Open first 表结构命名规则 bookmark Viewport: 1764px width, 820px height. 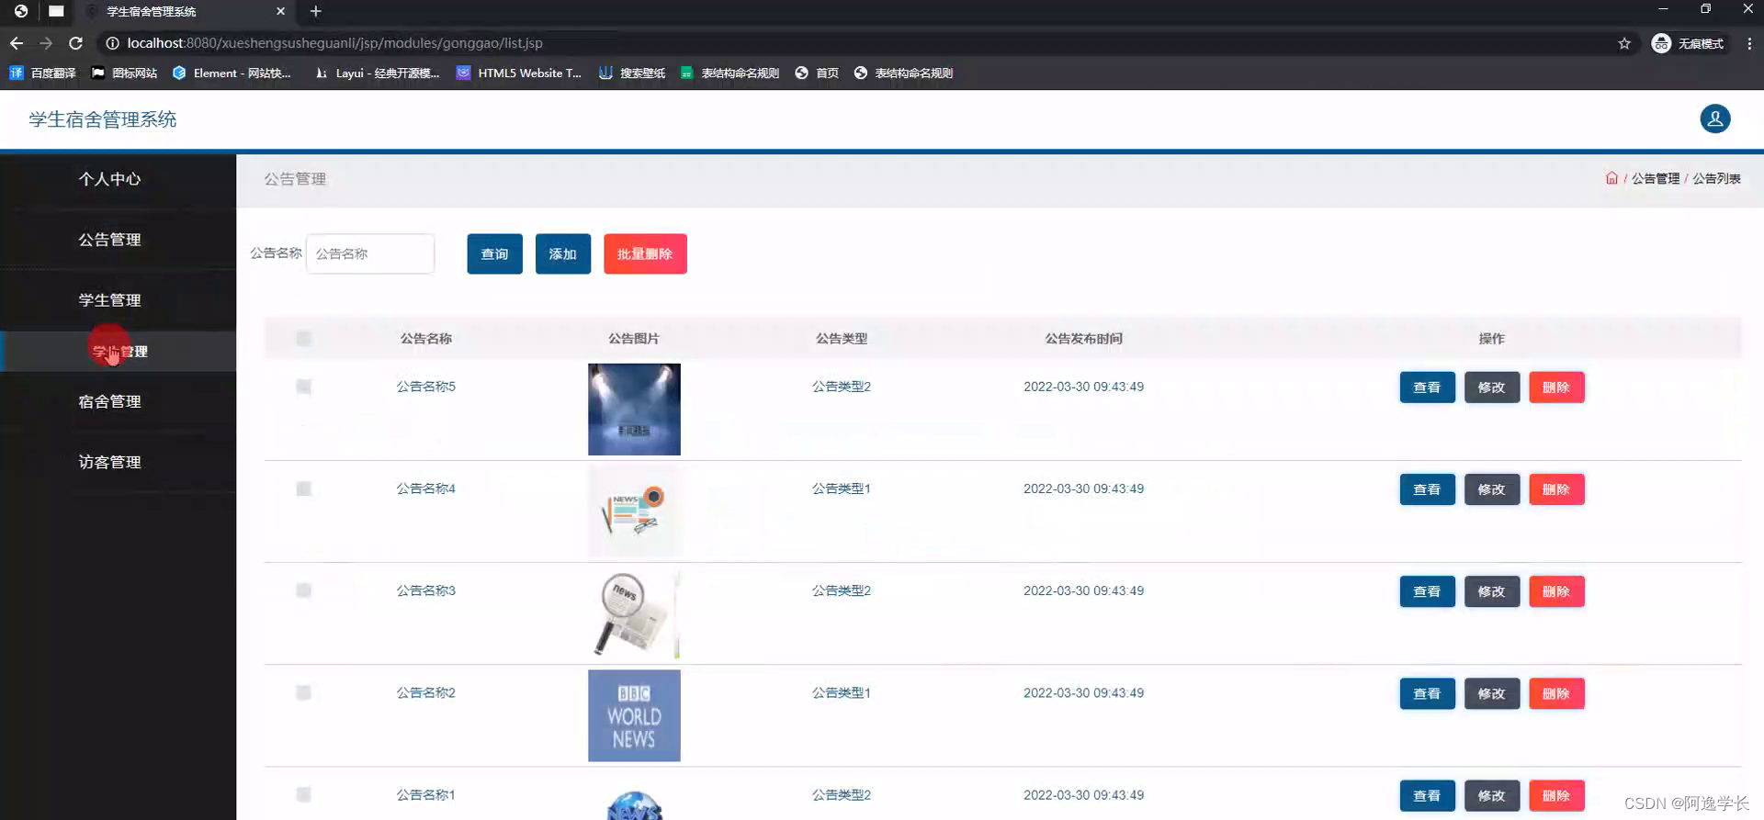729,73
